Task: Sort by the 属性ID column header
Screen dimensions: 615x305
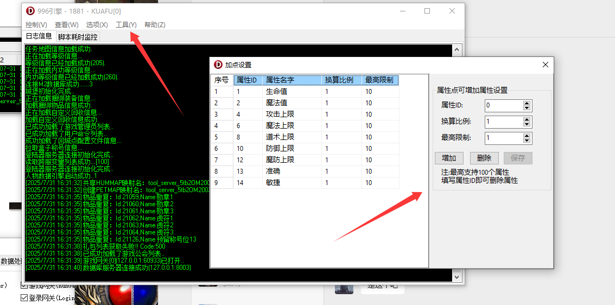Action: point(248,80)
